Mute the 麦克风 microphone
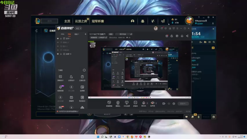 [x=144, y=104]
